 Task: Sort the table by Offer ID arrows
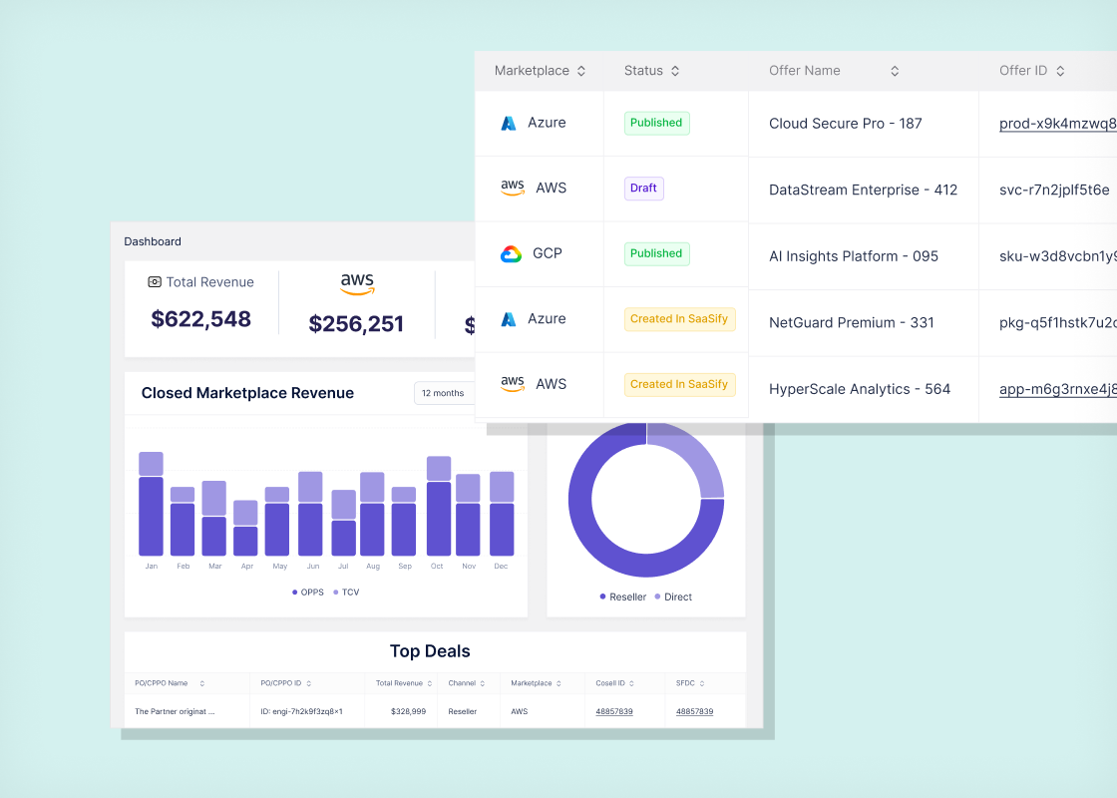(x=1060, y=71)
